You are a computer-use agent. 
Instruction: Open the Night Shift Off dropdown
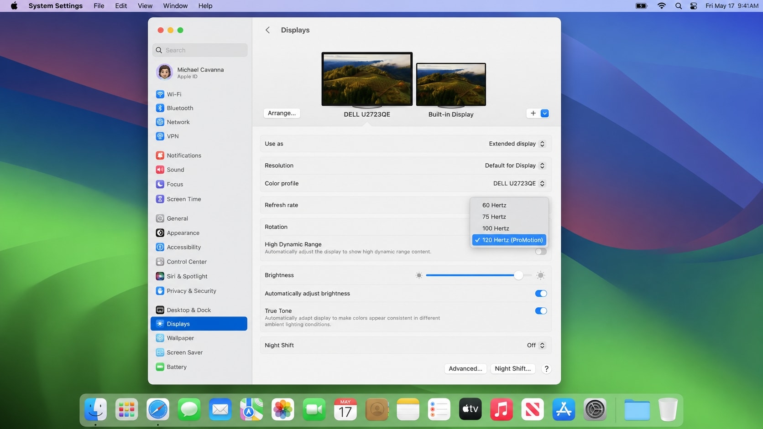tap(536, 346)
